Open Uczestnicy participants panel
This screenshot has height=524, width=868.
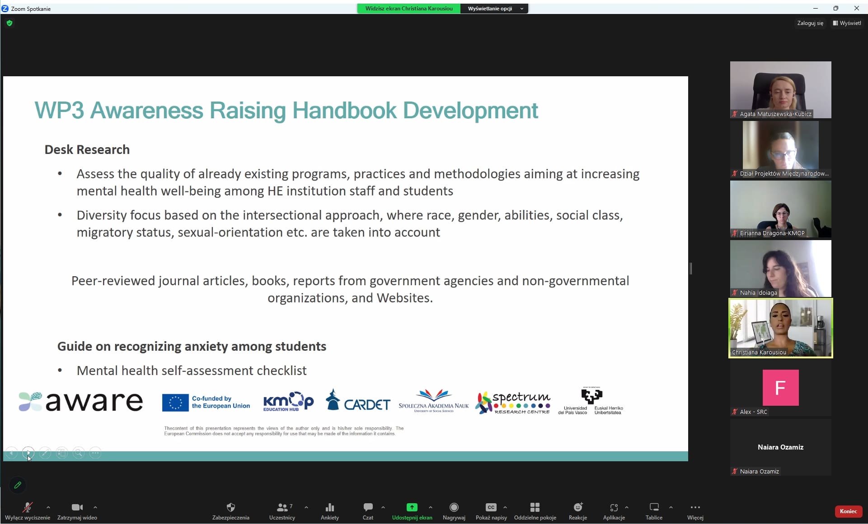[x=282, y=511]
